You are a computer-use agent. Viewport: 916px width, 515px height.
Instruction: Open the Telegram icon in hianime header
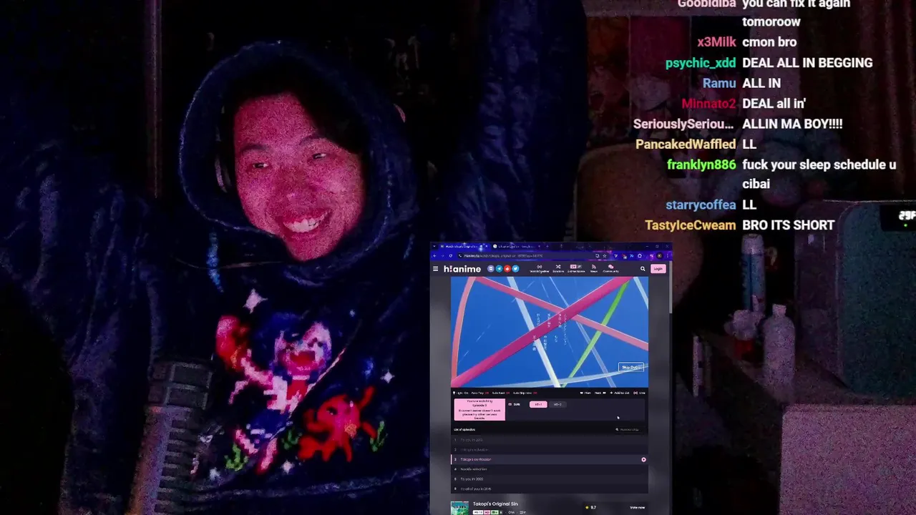(499, 269)
